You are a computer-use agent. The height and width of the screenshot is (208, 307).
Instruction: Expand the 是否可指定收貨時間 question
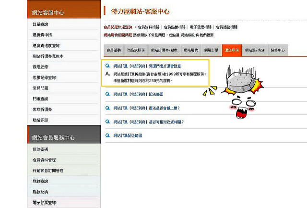point(149,122)
